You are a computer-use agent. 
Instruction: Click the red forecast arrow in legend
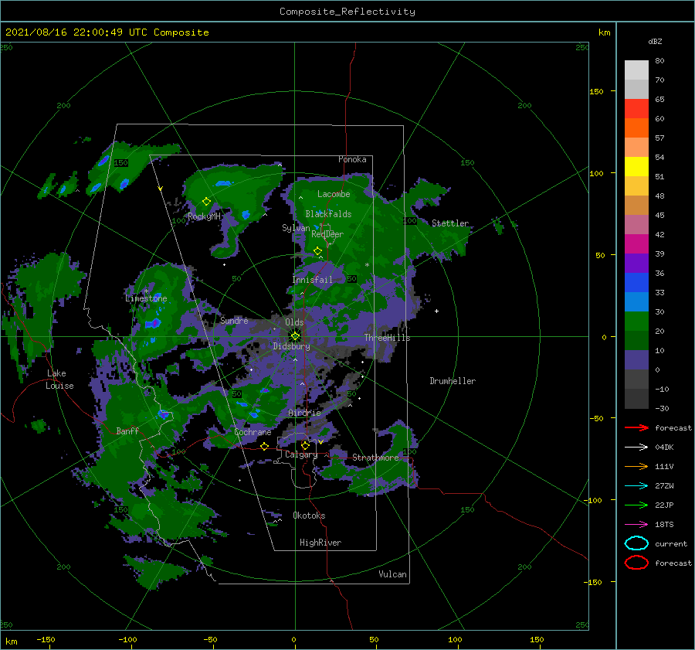click(636, 427)
